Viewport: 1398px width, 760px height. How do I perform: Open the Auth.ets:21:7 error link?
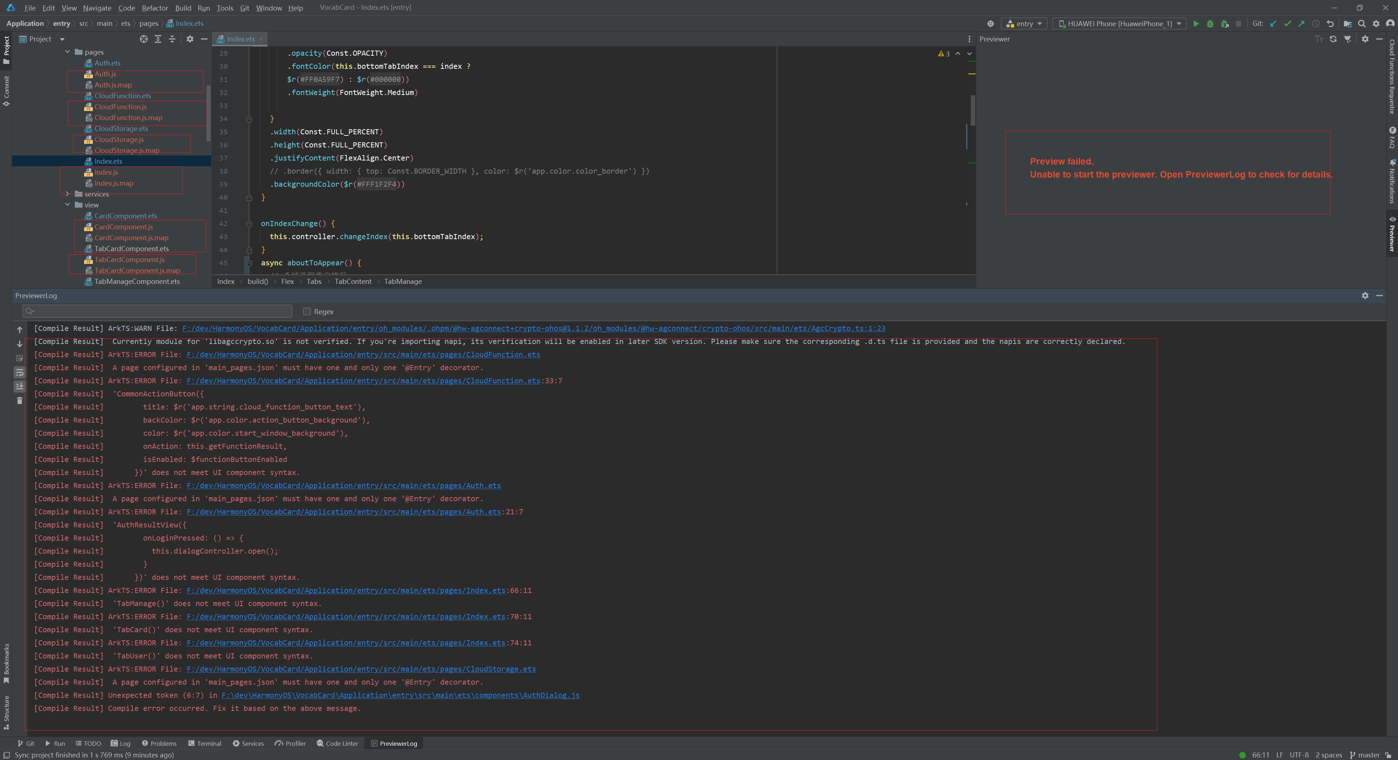[344, 511]
